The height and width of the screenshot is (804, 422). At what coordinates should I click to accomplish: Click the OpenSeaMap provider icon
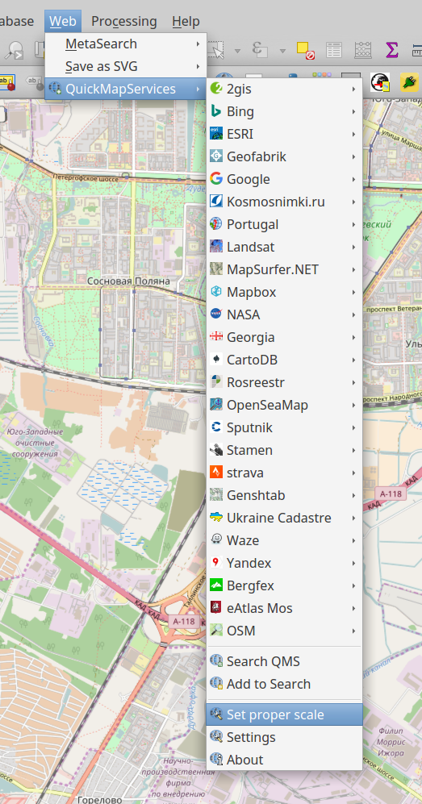[216, 405]
